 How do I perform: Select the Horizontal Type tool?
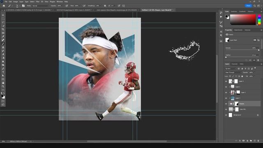(x=3, y=72)
